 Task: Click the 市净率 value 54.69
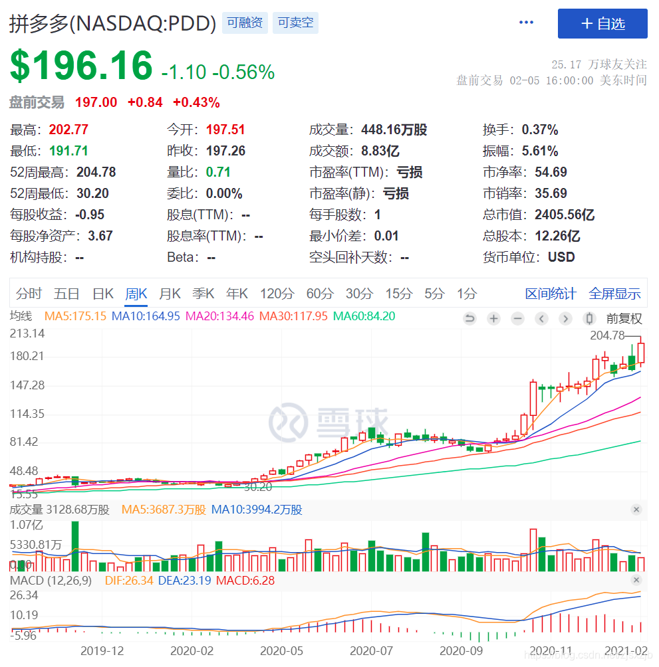tap(551, 172)
